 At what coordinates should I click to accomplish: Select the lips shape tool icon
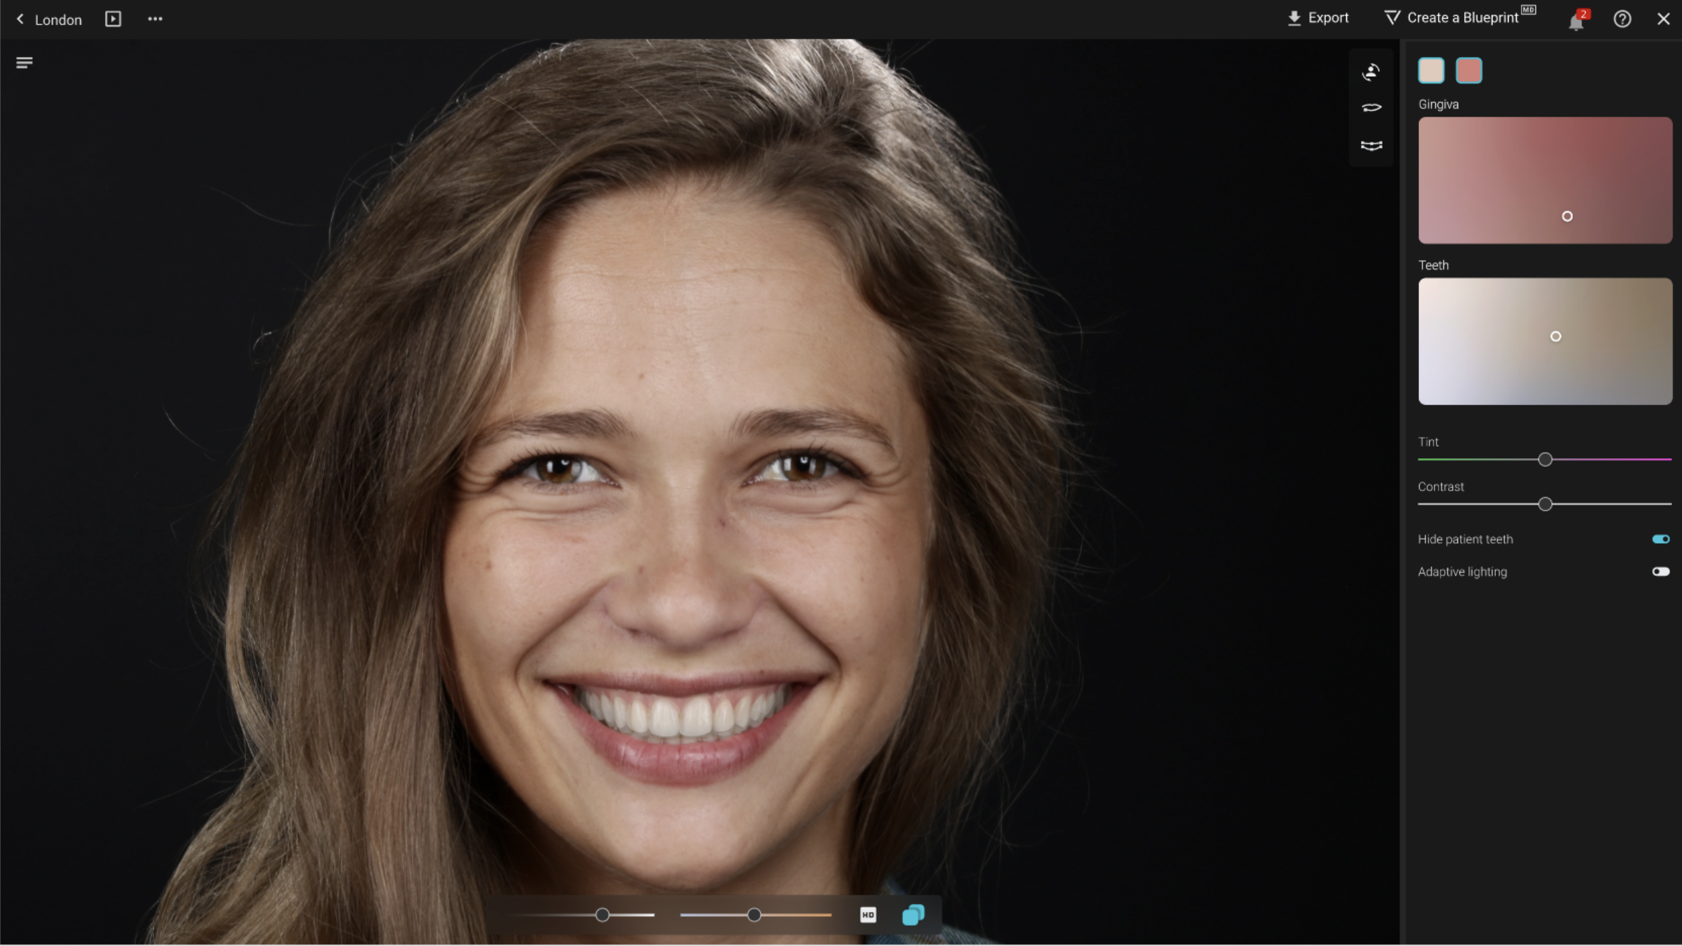1370,108
